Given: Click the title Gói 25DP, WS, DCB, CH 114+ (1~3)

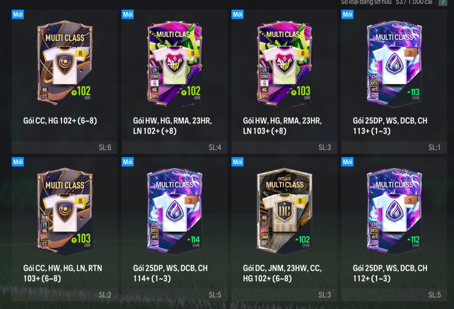Looking at the screenshot, I should [170, 273].
